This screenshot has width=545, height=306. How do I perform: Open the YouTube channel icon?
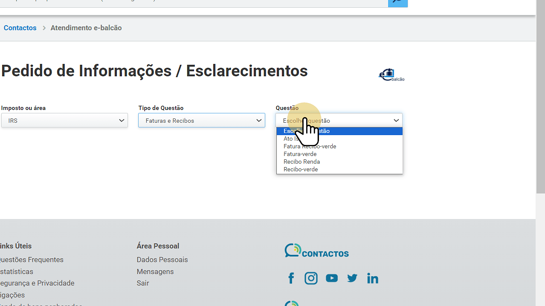tap(331, 278)
